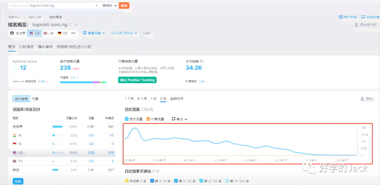Export report to PDF (导出成 PDF)
Viewport: 380px width, 185px height.
point(366,25)
